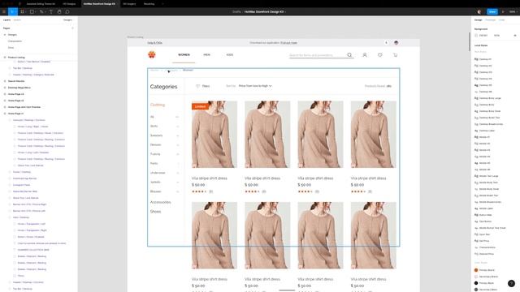Click the Share button
520x292 pixels.
[x=492, y=11]
